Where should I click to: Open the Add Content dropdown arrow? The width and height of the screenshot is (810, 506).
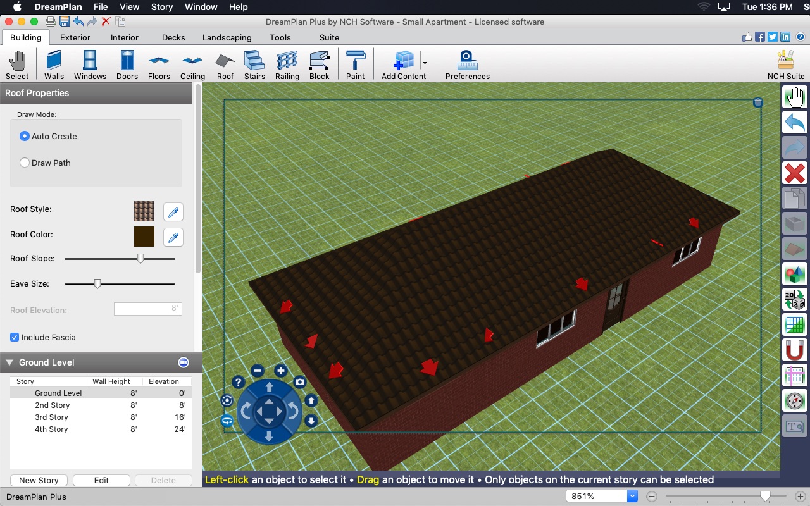[x=425, y=63]
